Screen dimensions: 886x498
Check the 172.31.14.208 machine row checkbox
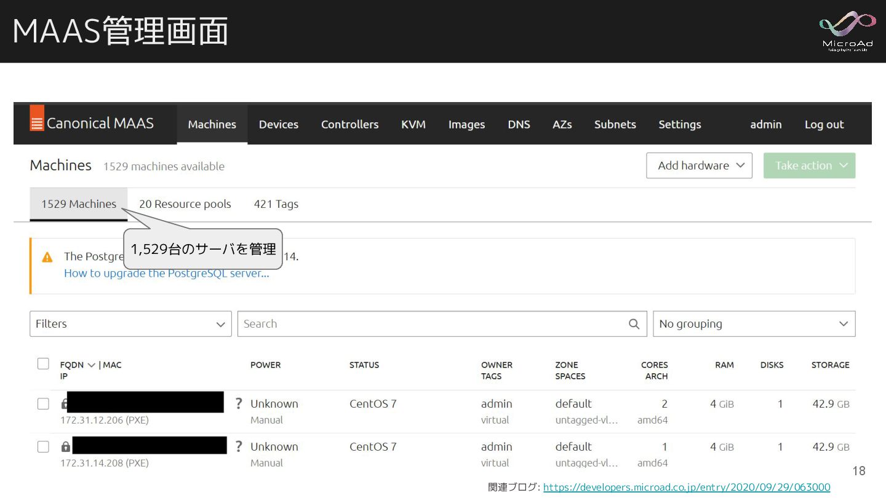[43, 447]
